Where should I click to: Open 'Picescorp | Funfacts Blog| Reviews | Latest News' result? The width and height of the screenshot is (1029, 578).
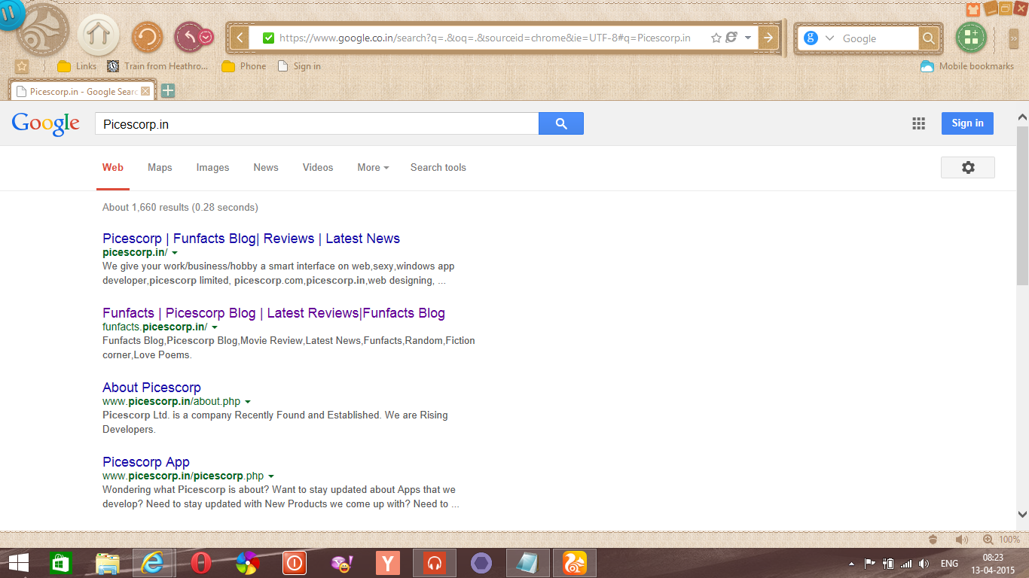point(252,239)
